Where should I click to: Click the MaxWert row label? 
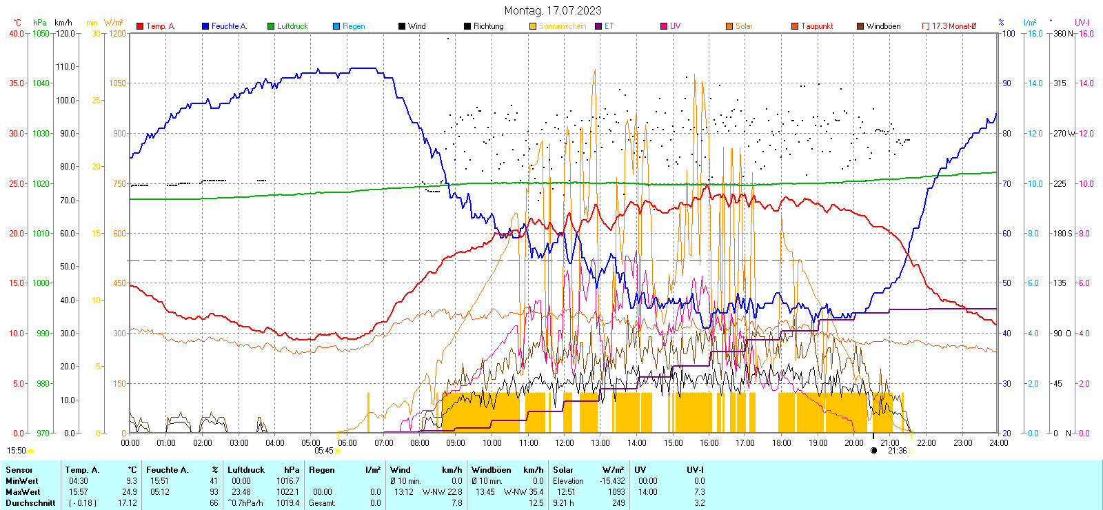(x=22, y=492)
